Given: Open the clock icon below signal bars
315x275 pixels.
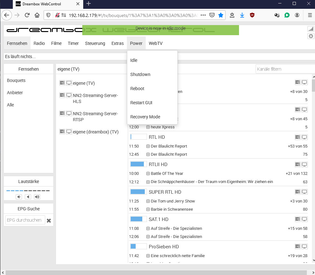Looking at the screenshot, I should point(311,36).
